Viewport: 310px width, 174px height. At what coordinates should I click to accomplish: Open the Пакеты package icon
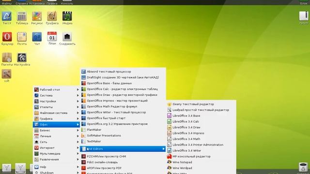pyautogui.click(x=7, y=58)
